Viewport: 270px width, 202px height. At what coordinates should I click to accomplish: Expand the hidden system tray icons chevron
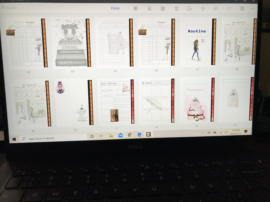click(203, 133)
